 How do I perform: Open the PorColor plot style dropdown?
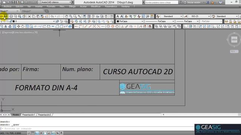click(x=211, y=21)
